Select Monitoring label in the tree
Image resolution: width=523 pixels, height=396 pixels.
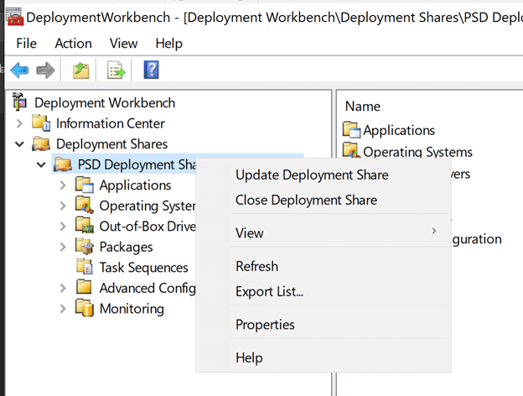(x=132, y=309)
